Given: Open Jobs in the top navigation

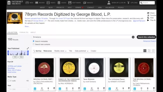Looking at the screenshot, I should pos(100,8).
